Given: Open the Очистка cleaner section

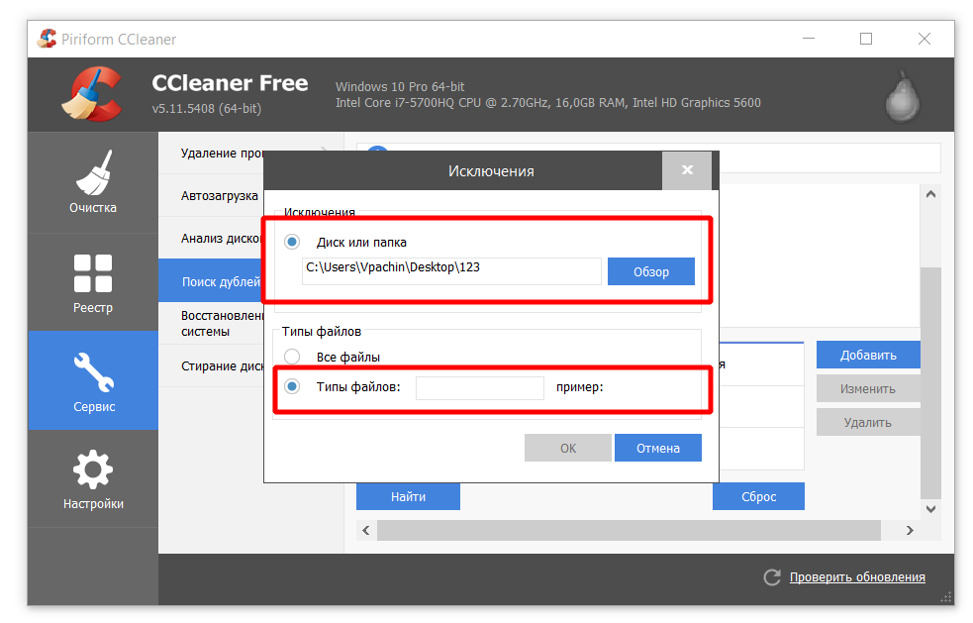Looking at the screenshot, I should coord(93,182).
